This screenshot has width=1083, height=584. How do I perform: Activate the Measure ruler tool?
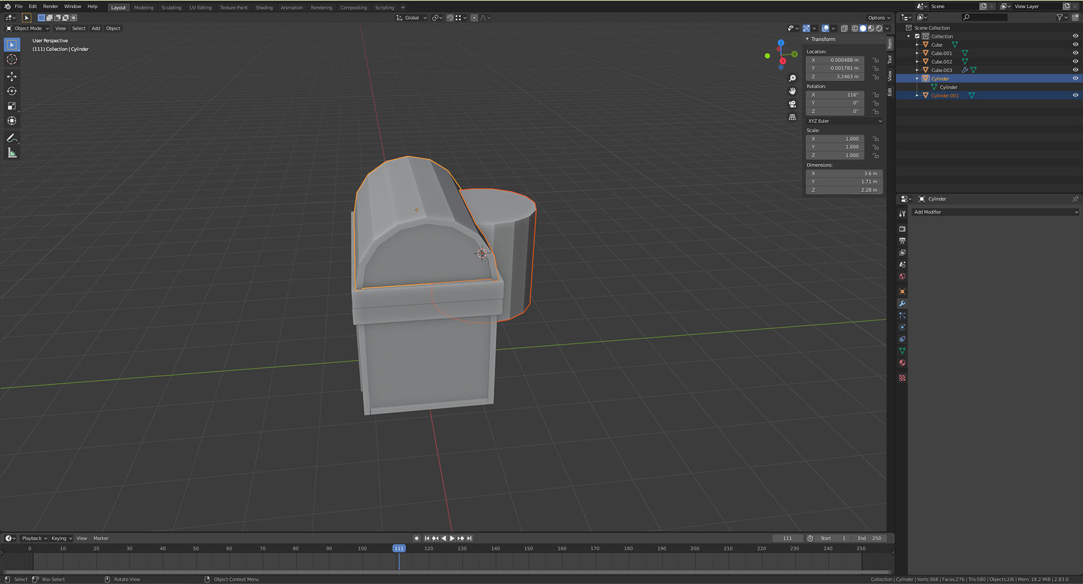[11, 153]
